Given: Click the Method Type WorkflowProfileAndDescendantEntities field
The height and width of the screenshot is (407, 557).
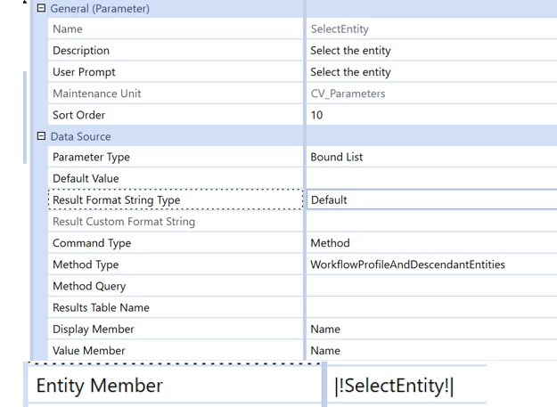Looking at the screenshot, I should click(x=431, y=265).
